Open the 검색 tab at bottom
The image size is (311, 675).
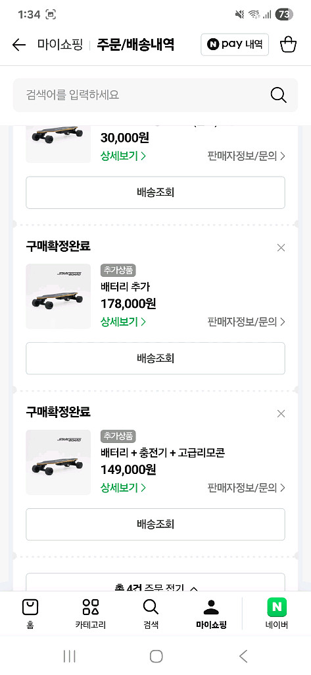coord(151,614)
